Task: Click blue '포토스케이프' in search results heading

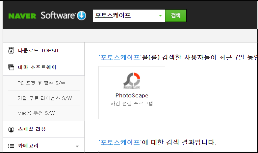Action: click(120, 142)
